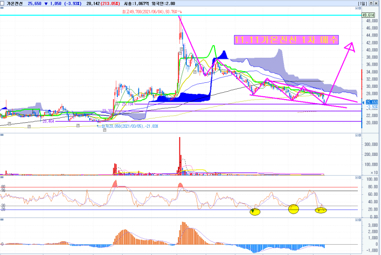381x255 pixels.
Task: Select the 11.11가온전선 1차 매수 text note
Action: coord(286,39)
